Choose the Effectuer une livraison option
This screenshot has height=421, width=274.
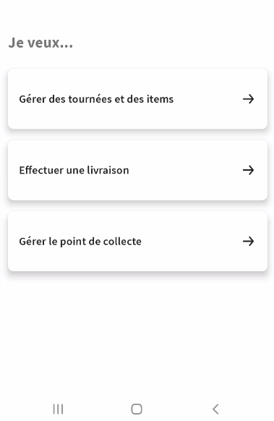137,170
